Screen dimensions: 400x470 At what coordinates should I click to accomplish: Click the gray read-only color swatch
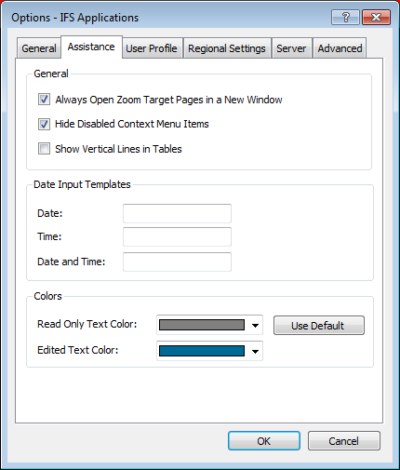point(202,325)
